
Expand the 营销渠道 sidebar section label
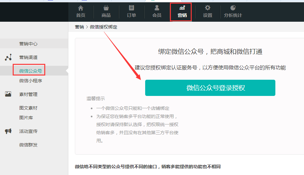pos(28,57)
